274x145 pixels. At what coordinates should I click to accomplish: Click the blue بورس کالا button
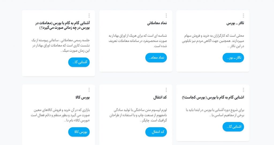click(x=79, y=132)
